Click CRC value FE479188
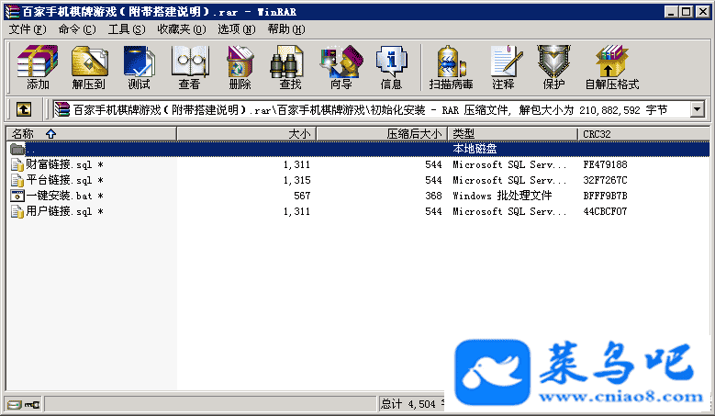The height and width of the screenshot is (416, 715). [605, 164]
